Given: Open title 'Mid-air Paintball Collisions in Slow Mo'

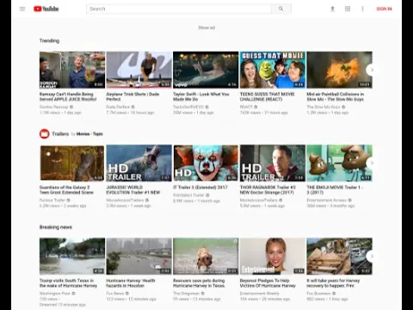Looking at the screenshot, I should click(336, 96).
